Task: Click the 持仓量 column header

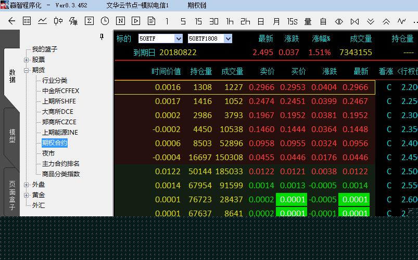Action: (201, 71)
